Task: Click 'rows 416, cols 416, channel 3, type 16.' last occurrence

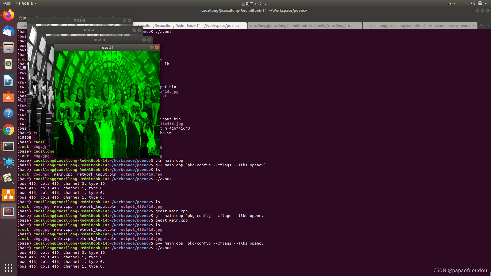Action: click(62, 252)
